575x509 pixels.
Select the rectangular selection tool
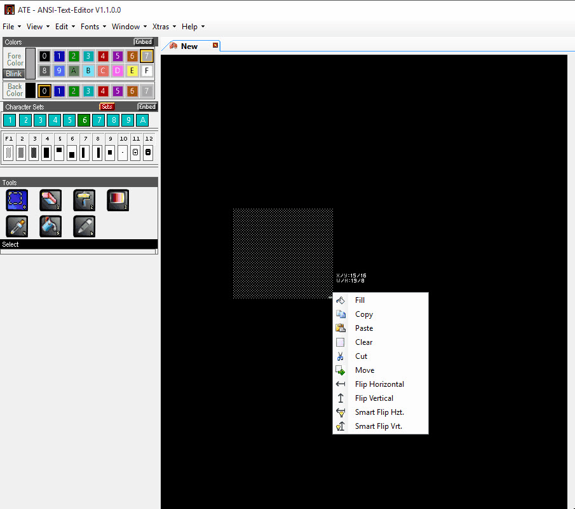pos(17,200)
